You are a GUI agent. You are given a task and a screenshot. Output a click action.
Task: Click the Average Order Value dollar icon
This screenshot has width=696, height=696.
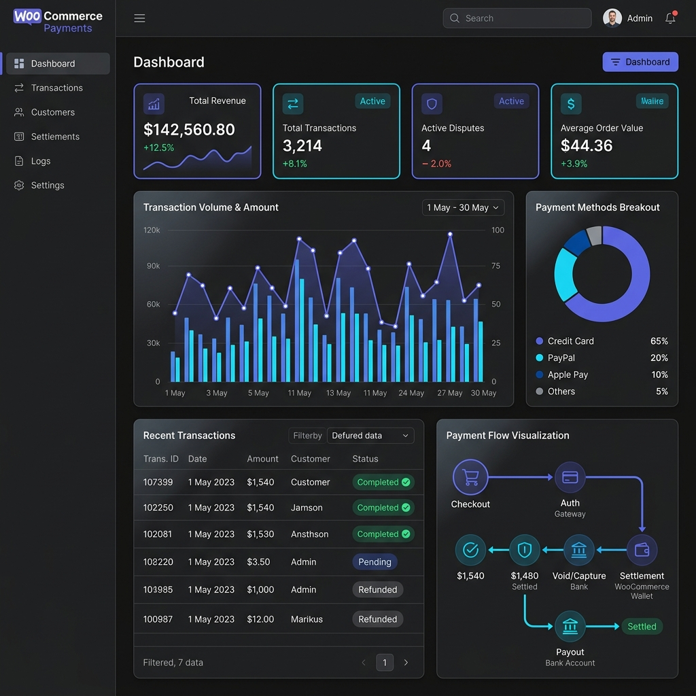(571, 104)
